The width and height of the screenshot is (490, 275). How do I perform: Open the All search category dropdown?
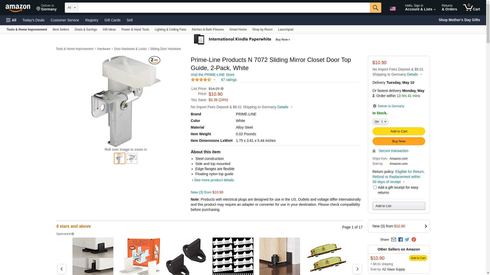tap(71, 8)
